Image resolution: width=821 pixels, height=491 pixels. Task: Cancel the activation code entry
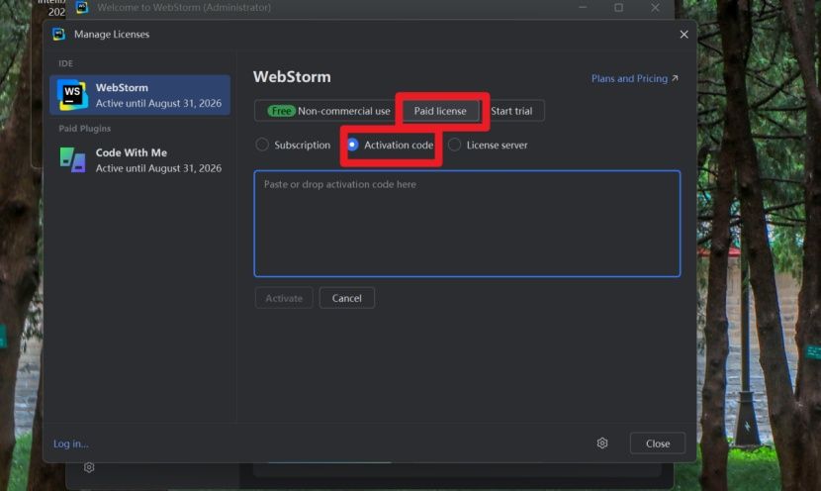point(346,298)
